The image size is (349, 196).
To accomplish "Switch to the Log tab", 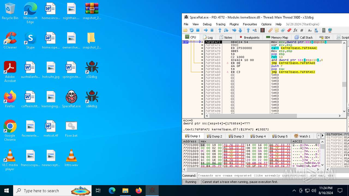I will click(x=207, y=37).
